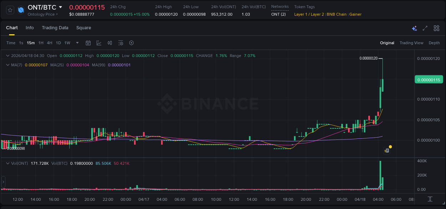Switch to the Original chart view
The image size is (446, 209).
click(387, 43)
